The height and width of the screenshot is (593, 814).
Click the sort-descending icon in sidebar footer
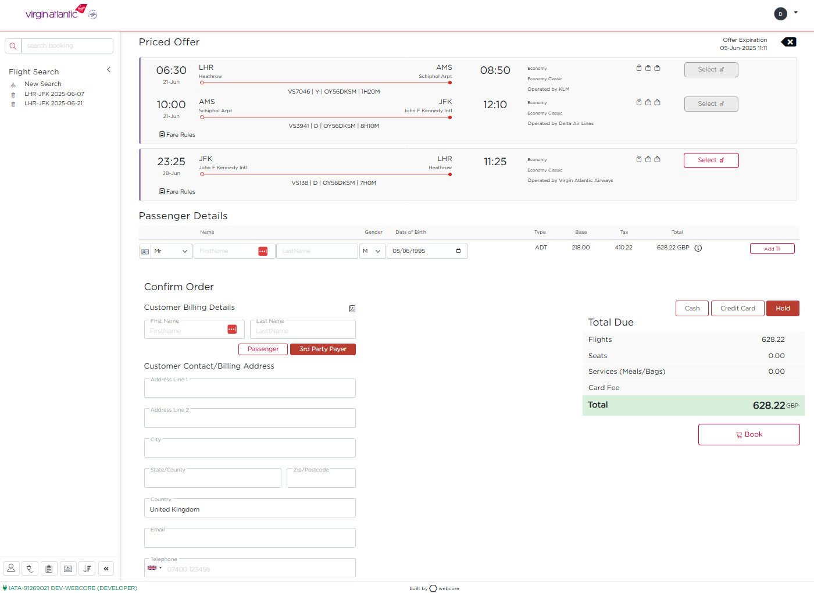[x=87, y=569]
